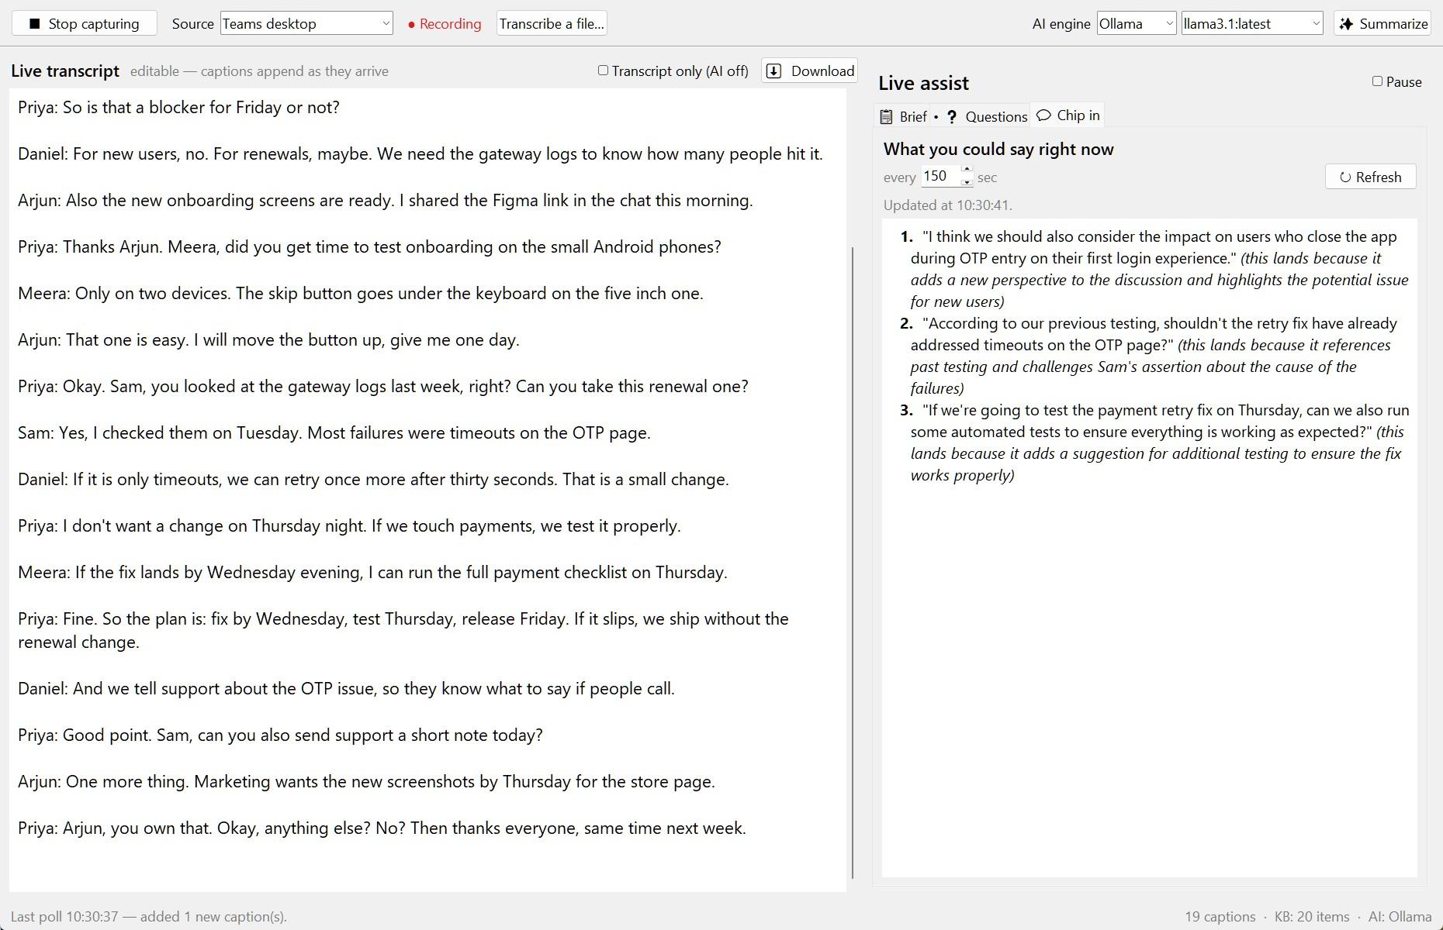The width and height of the screenshot is (1443, 930).
Task: Select the Chip in tab
Action: tap(1068, 115)
